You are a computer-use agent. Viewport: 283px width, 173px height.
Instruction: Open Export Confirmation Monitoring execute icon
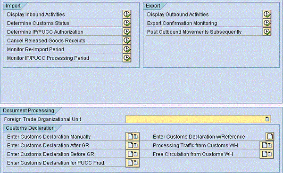pyautogui.click(x=267, y=23)
